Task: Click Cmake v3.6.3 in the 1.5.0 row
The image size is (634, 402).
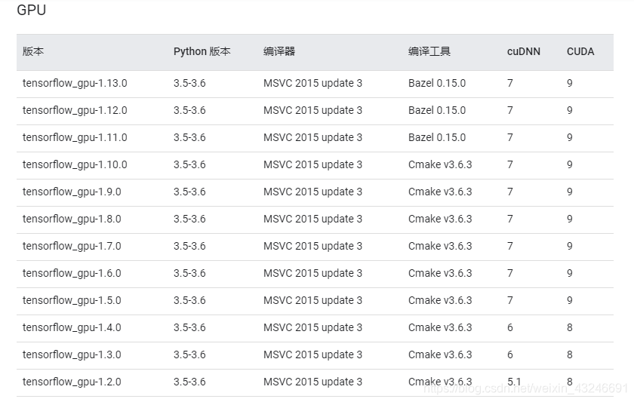Action: point(440,300)
